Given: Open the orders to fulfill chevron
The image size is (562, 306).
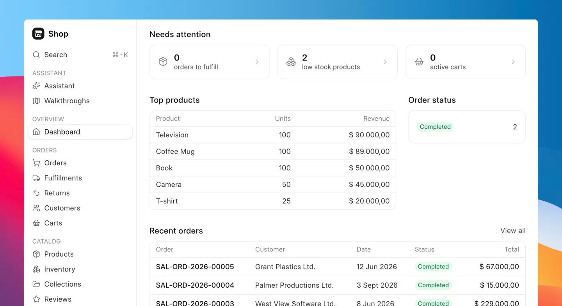Looking at the screenshot, I should pyautogui.click(x=257, y=62).
